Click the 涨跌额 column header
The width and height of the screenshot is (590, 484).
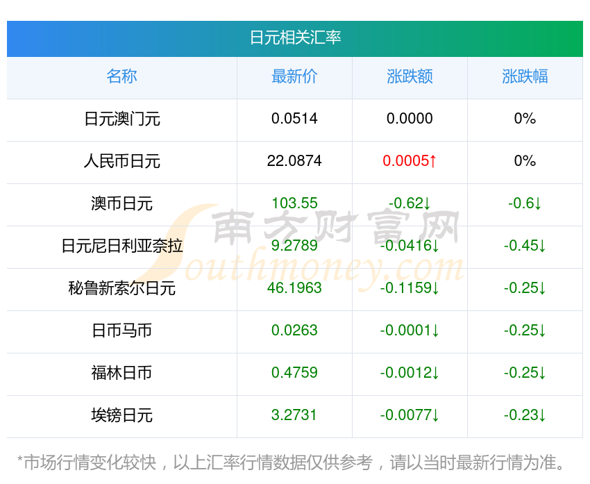click(x=410, y=76)
